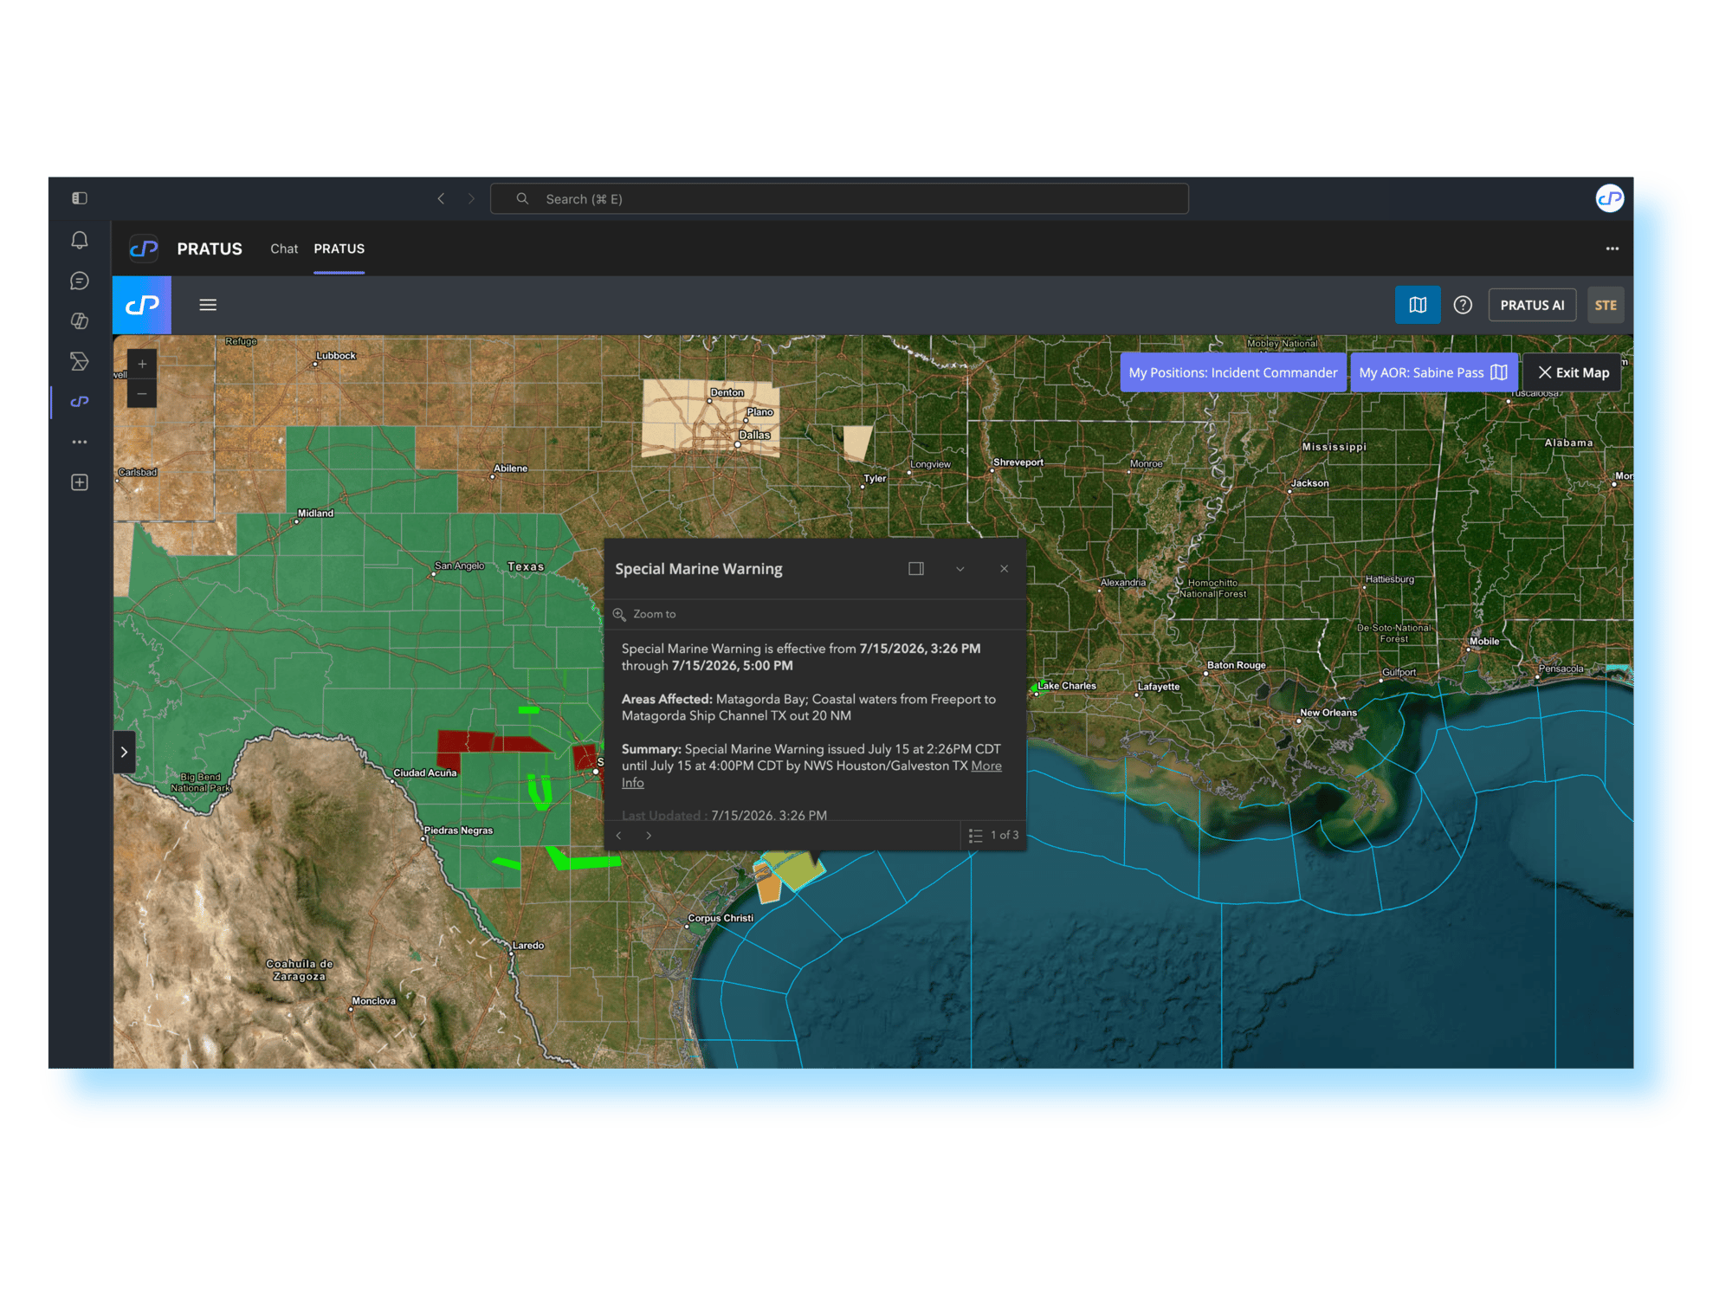Click the Midland map label
The width and height of the screenshot is (1732, 1299).
click(x=315, y=514)
